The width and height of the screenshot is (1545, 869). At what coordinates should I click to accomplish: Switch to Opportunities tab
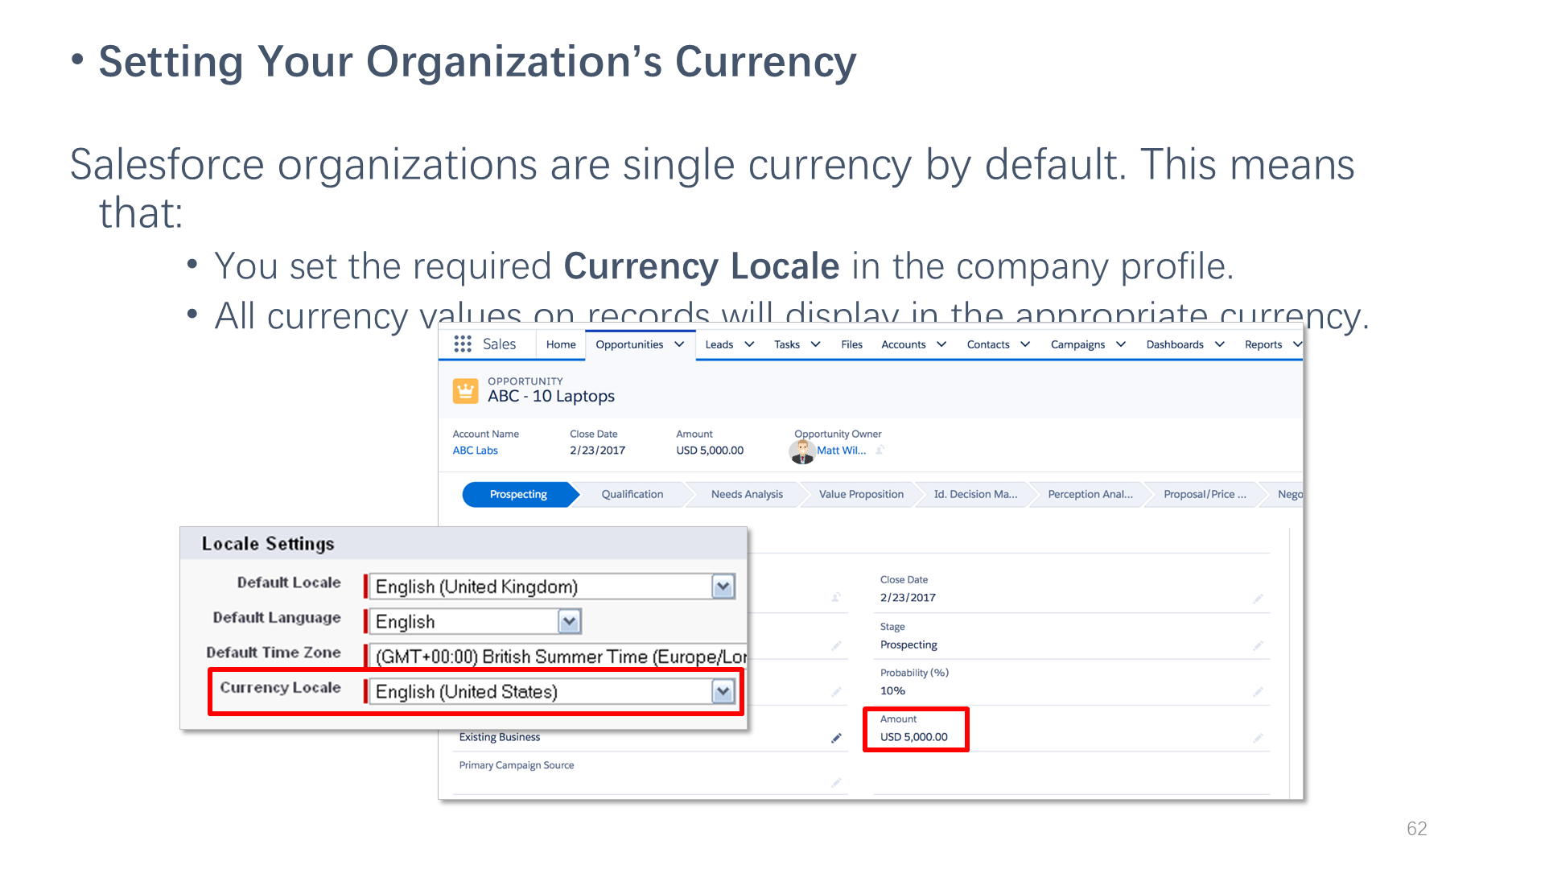tap(629, 344)
